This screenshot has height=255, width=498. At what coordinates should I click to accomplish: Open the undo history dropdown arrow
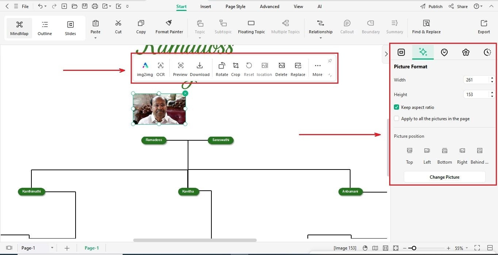click(45, 6)
